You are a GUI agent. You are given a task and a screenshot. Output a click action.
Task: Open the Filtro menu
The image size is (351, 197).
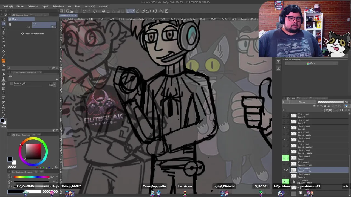tap(78, 7)
